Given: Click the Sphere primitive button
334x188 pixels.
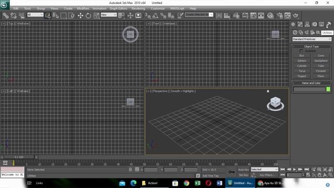Looking at the screenshot, I should [x=302, y=61].
